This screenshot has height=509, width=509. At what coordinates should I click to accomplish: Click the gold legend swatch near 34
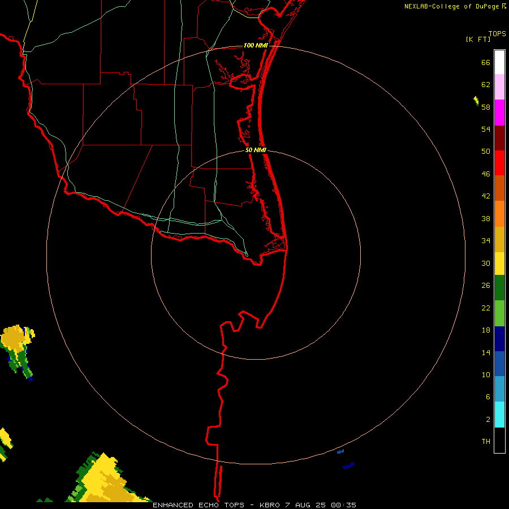(499, 240)
